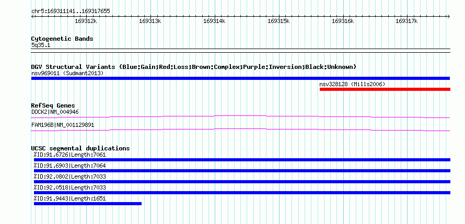The height and width of the screenshot is (224, 465).
Task: Click the 5q35.1 cytogenetic band line
Action: tap(240, 50)
